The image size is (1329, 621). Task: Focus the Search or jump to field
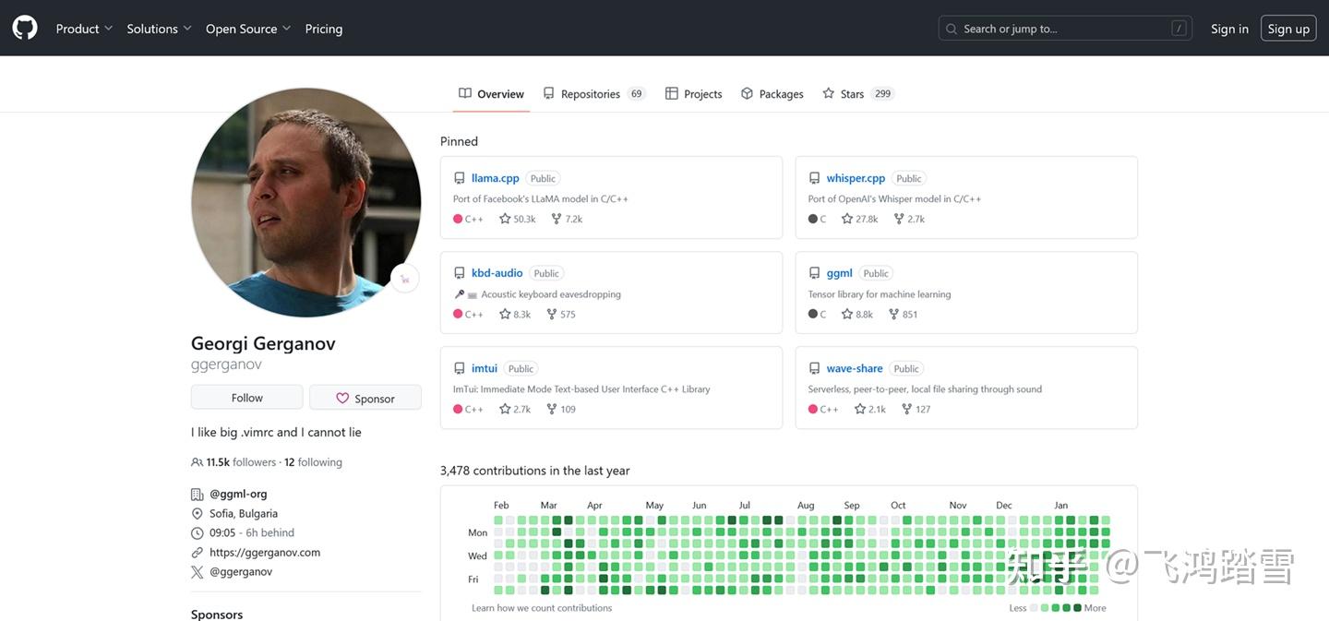point(1065,29)
